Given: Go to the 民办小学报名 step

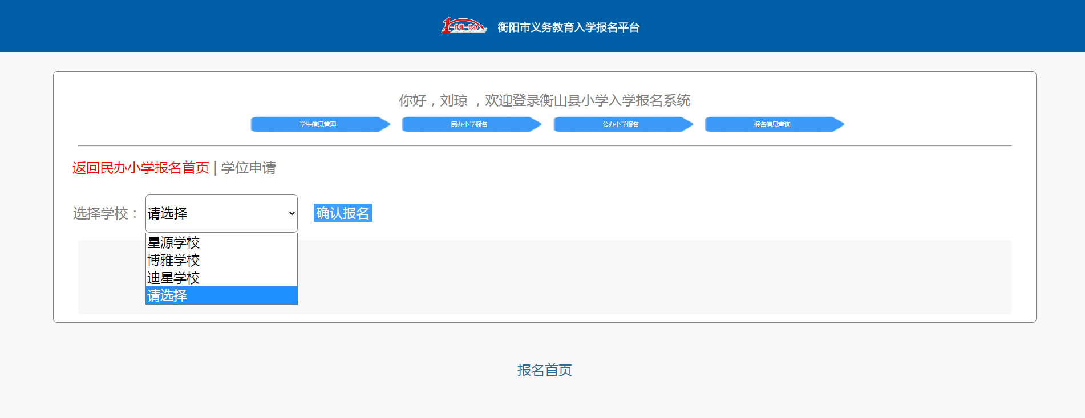Looking at the screenshot, I should tap(469, 124).
